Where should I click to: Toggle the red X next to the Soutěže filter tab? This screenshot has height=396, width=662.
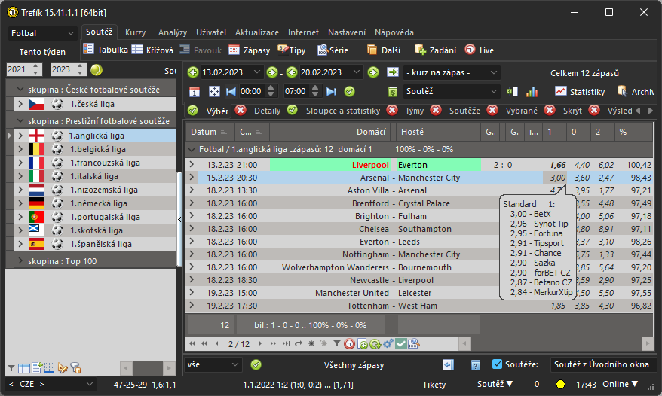pyautogui.click(x=436, y=111)
